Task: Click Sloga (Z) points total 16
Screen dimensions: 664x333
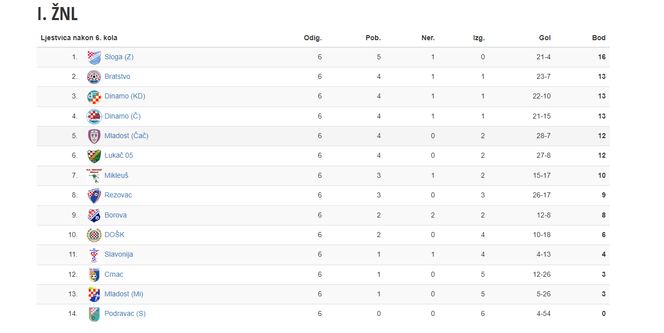Action: (602, 57)
